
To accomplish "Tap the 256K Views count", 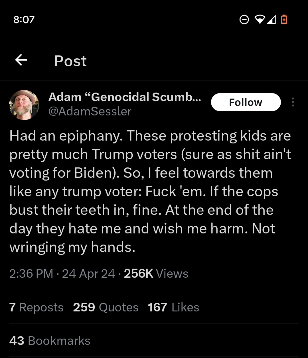I will coord(156,273).
